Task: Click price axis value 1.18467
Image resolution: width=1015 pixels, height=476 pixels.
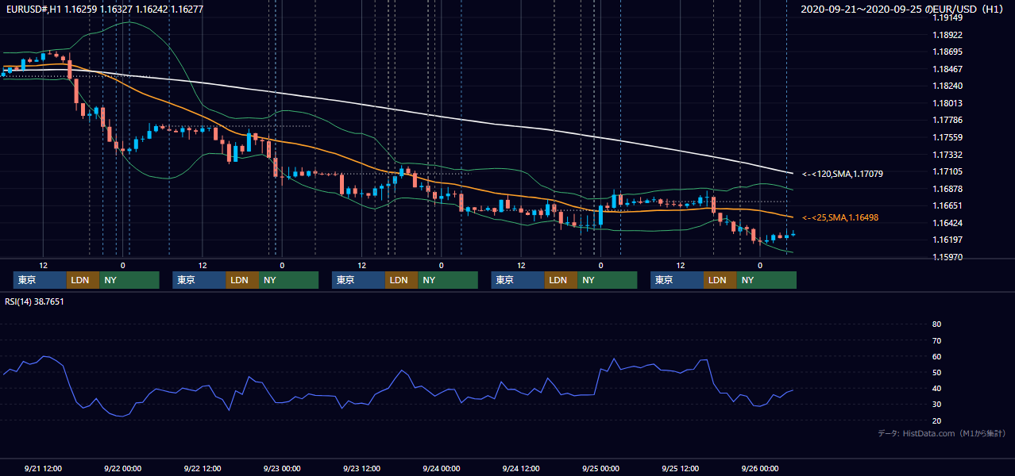Action: point(947,69)
